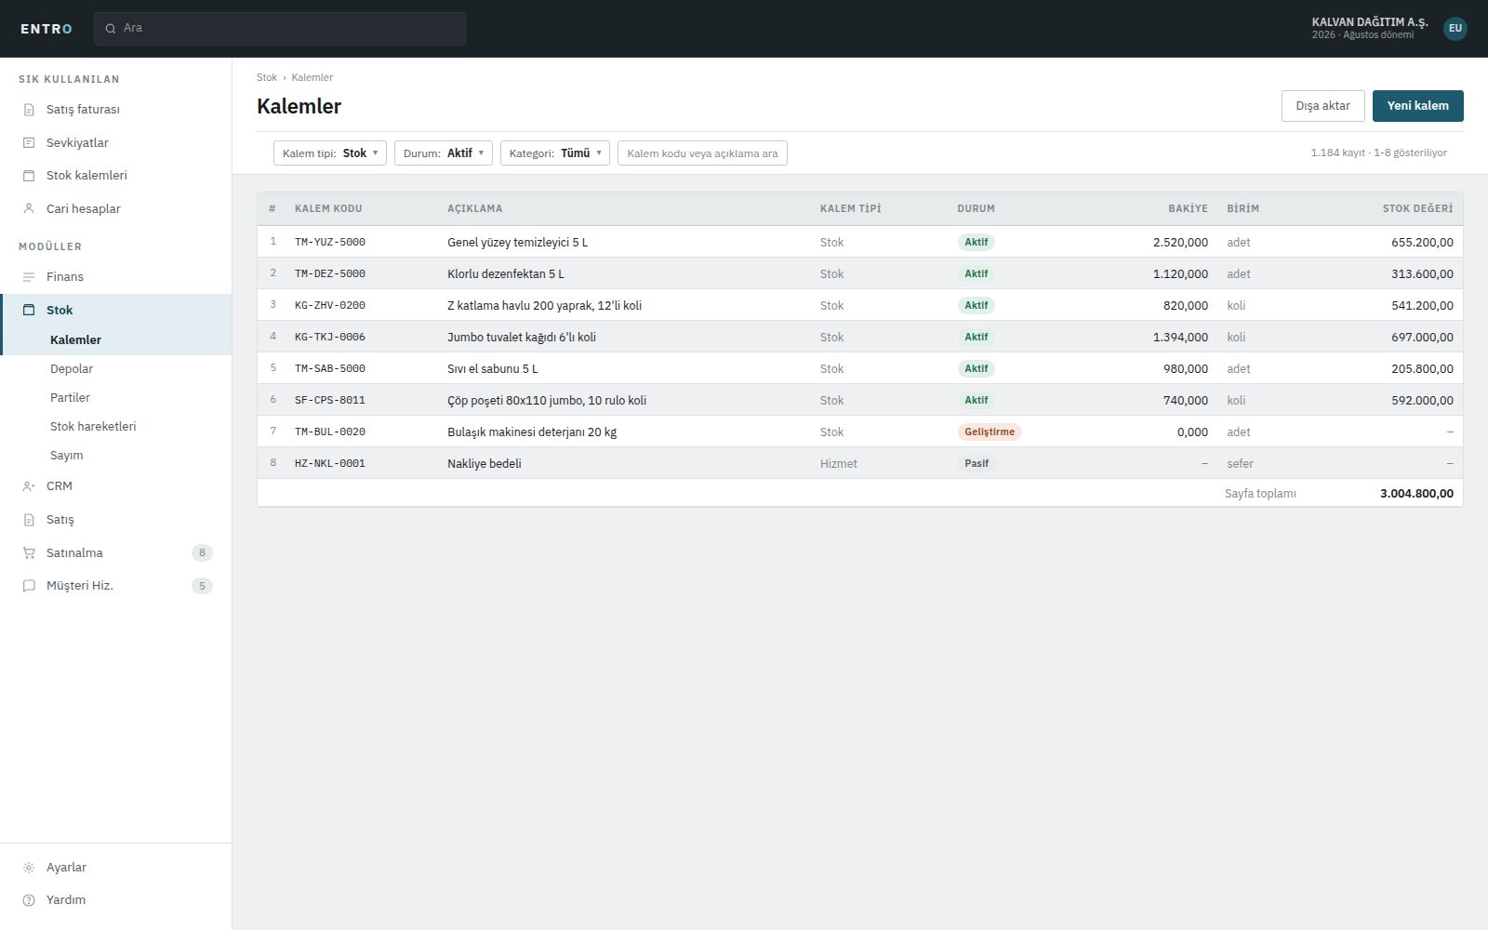Click the Stok module icon
This screenshot has height=930, width=1488.
pyautogui.click(x=29, y=311)
